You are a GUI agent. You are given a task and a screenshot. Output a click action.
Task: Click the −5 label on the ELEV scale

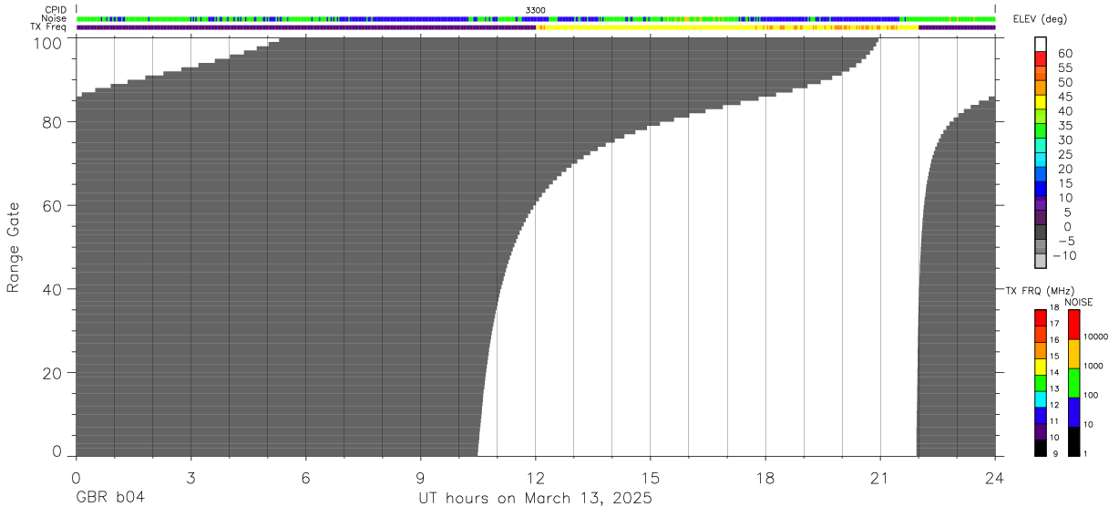tap(1065, 242)
